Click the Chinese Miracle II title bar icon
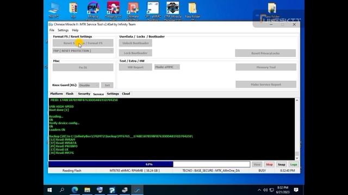This screenshot has height=195, width=348. 51,24
